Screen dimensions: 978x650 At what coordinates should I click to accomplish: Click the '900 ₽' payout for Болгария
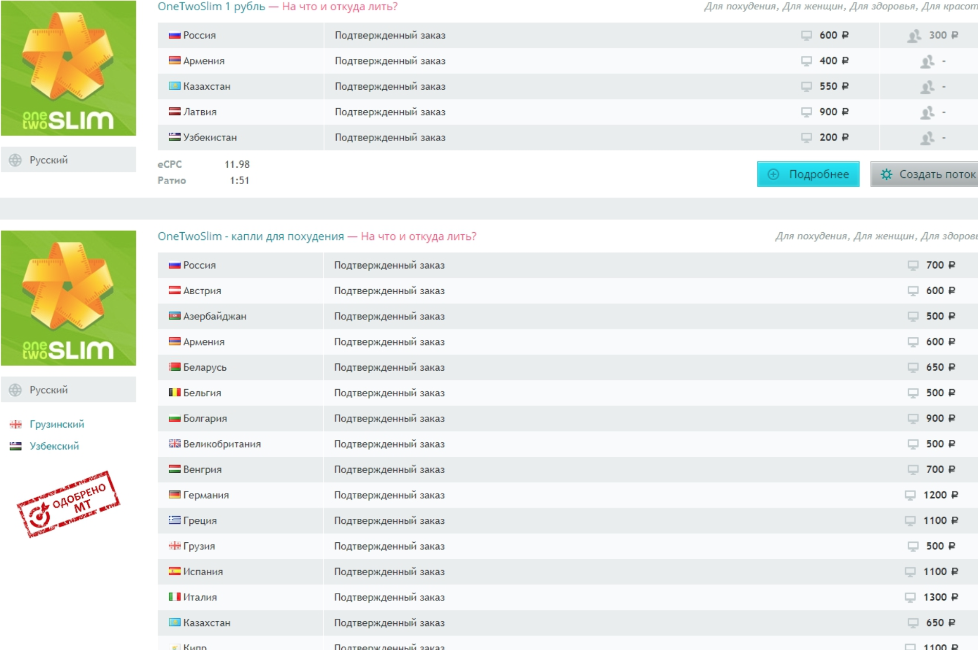click(941, 418)
